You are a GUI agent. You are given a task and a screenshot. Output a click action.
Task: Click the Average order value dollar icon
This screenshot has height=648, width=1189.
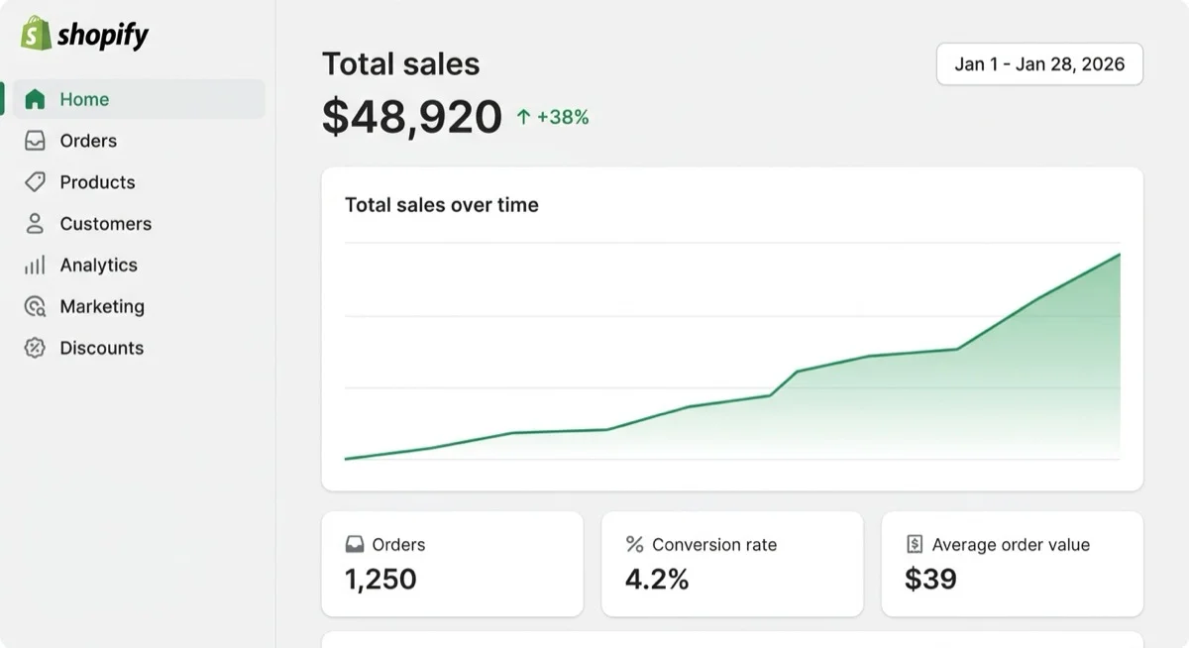pos(915,545)
